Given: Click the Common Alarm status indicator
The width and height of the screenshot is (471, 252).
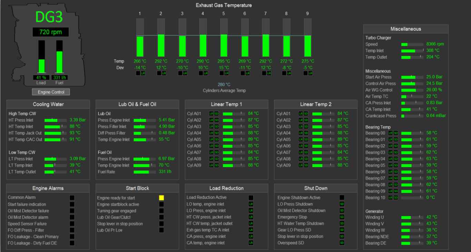Looking at the screenshot, I should point(72,198).
